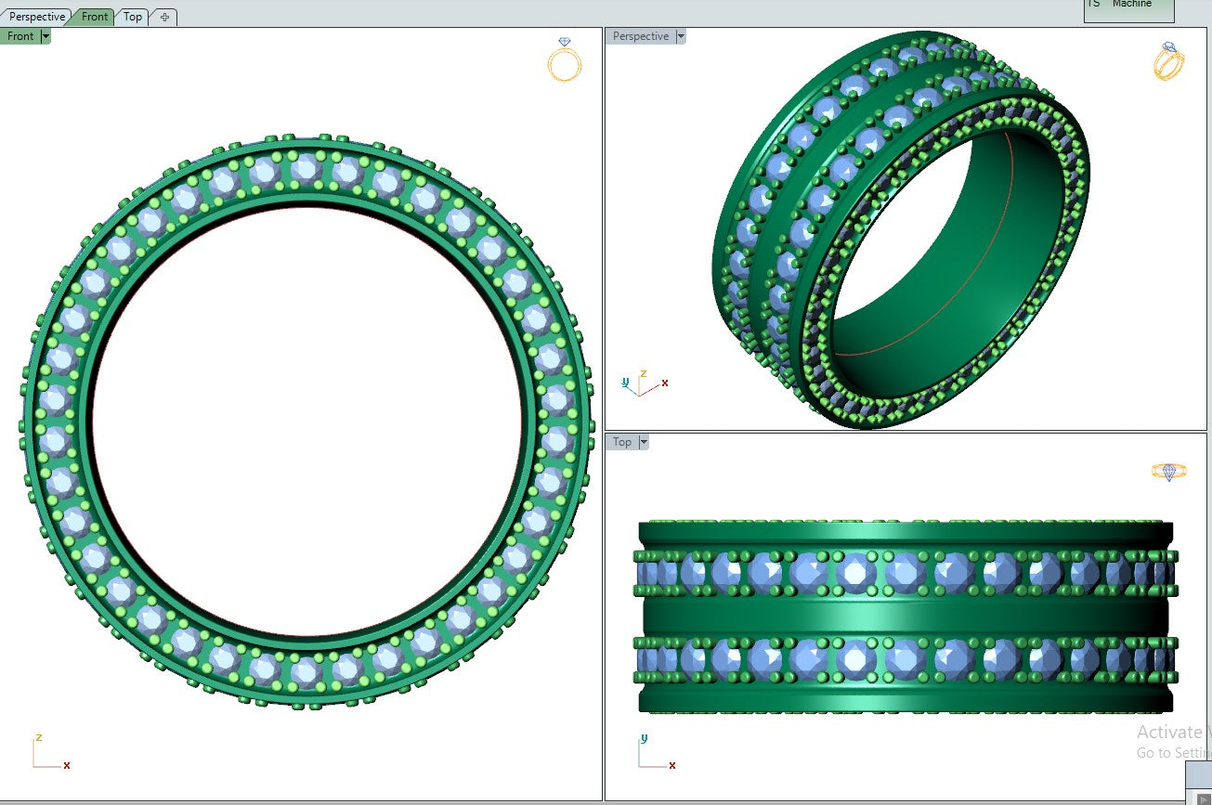Click the Y-X axis icon in Top viewport

click(654, 753)
